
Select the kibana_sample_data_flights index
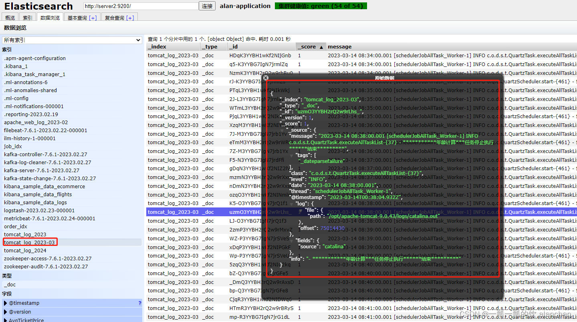[37, 194]
